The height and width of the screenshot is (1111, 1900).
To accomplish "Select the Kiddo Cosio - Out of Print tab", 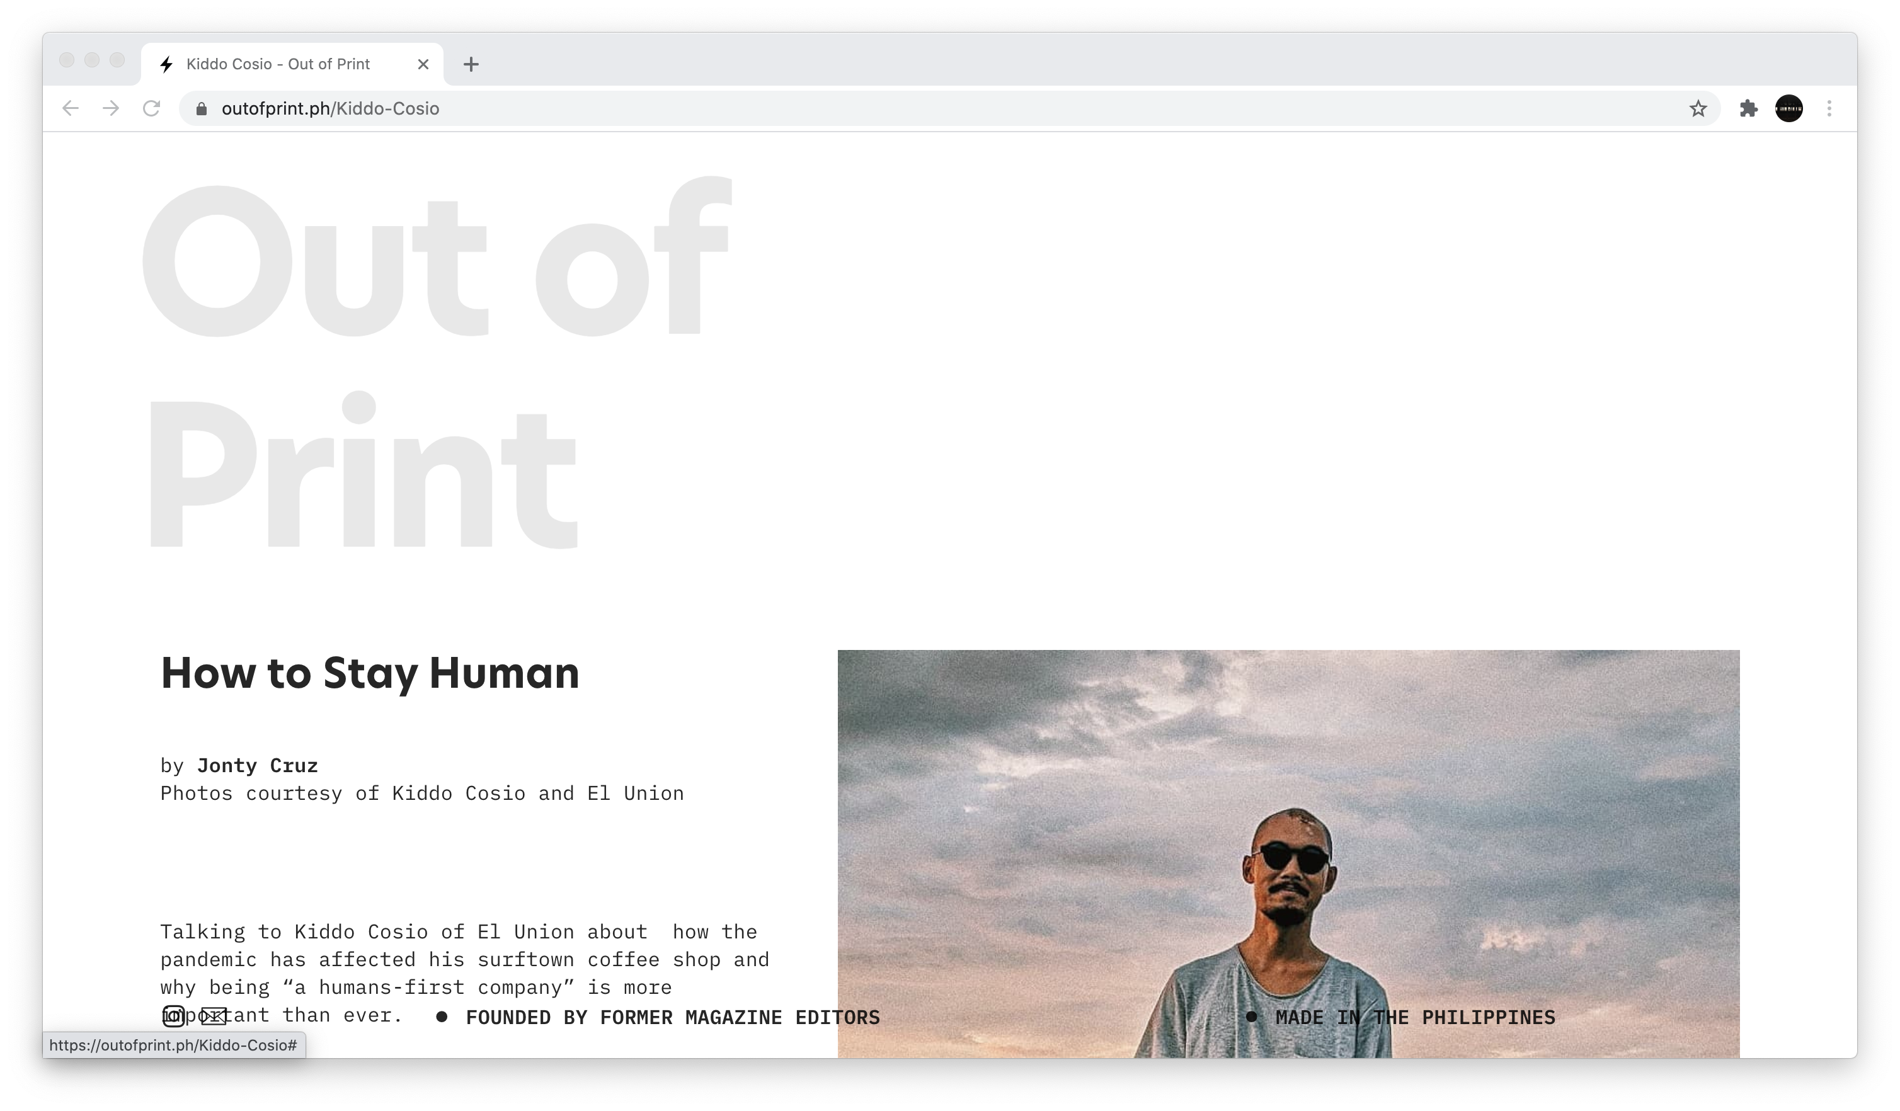I will [279, 64].
